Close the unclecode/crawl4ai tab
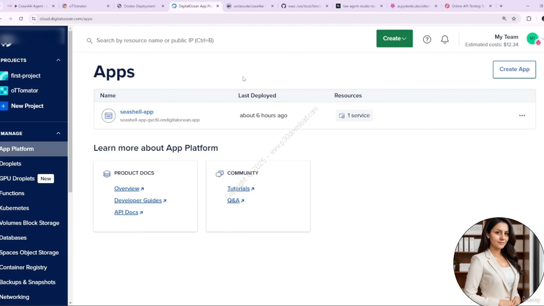 (x=272, y=6)
